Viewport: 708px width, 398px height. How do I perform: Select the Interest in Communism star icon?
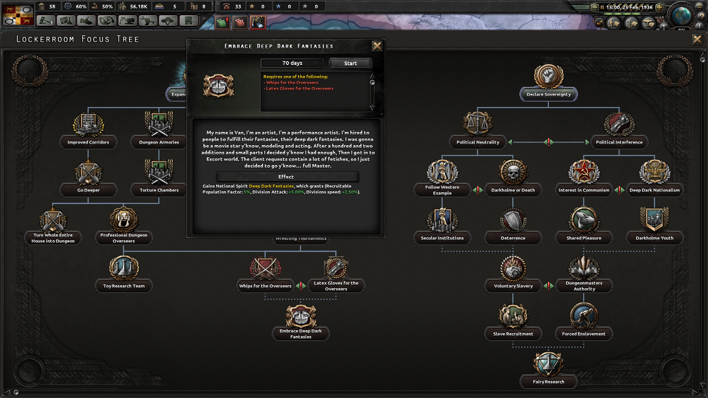(584, 172)
